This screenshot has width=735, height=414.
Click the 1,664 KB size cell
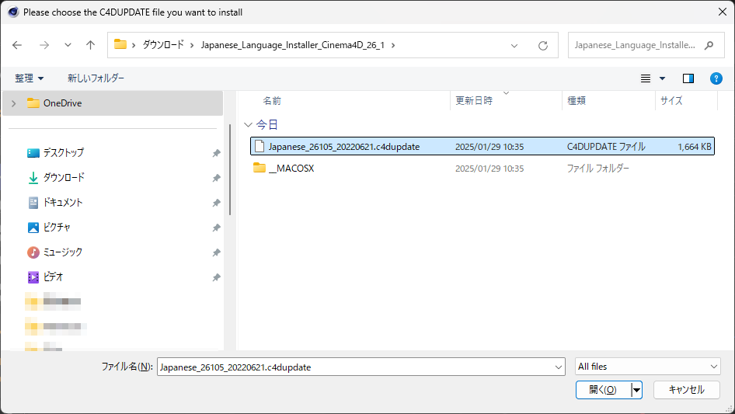pyautogui.click(x=695, y=146)
